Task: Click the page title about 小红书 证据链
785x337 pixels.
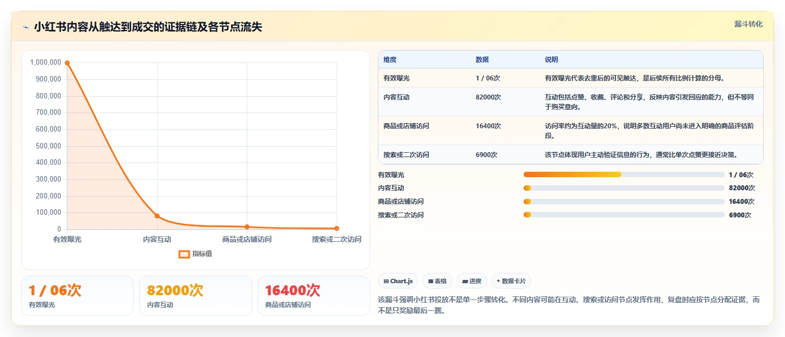Action: (x=148, y=27)
